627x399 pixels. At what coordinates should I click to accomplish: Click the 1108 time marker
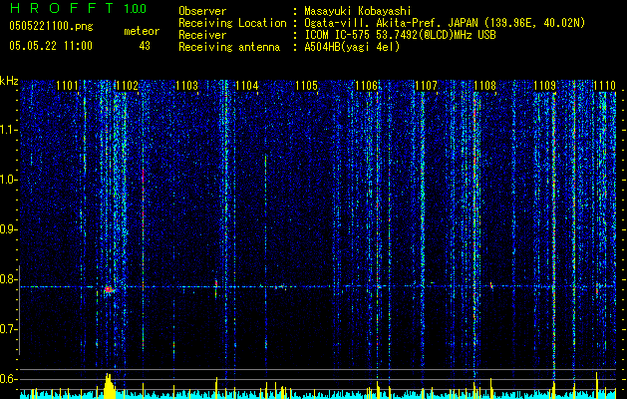(x=485, y=86)
